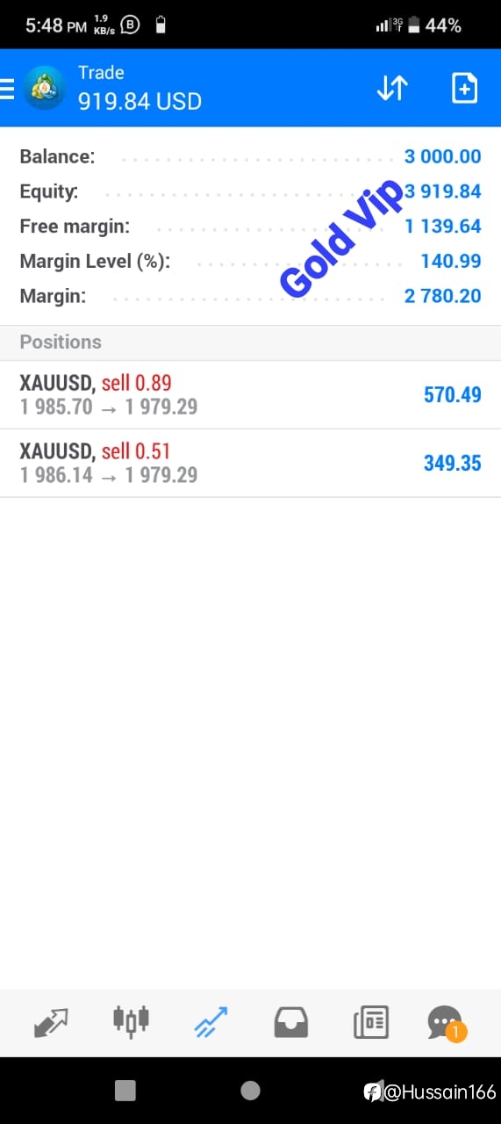The height and width of the screenshot is (1124, 501).
Task: Open the News newspaper icon
Action: (370, 1022)
